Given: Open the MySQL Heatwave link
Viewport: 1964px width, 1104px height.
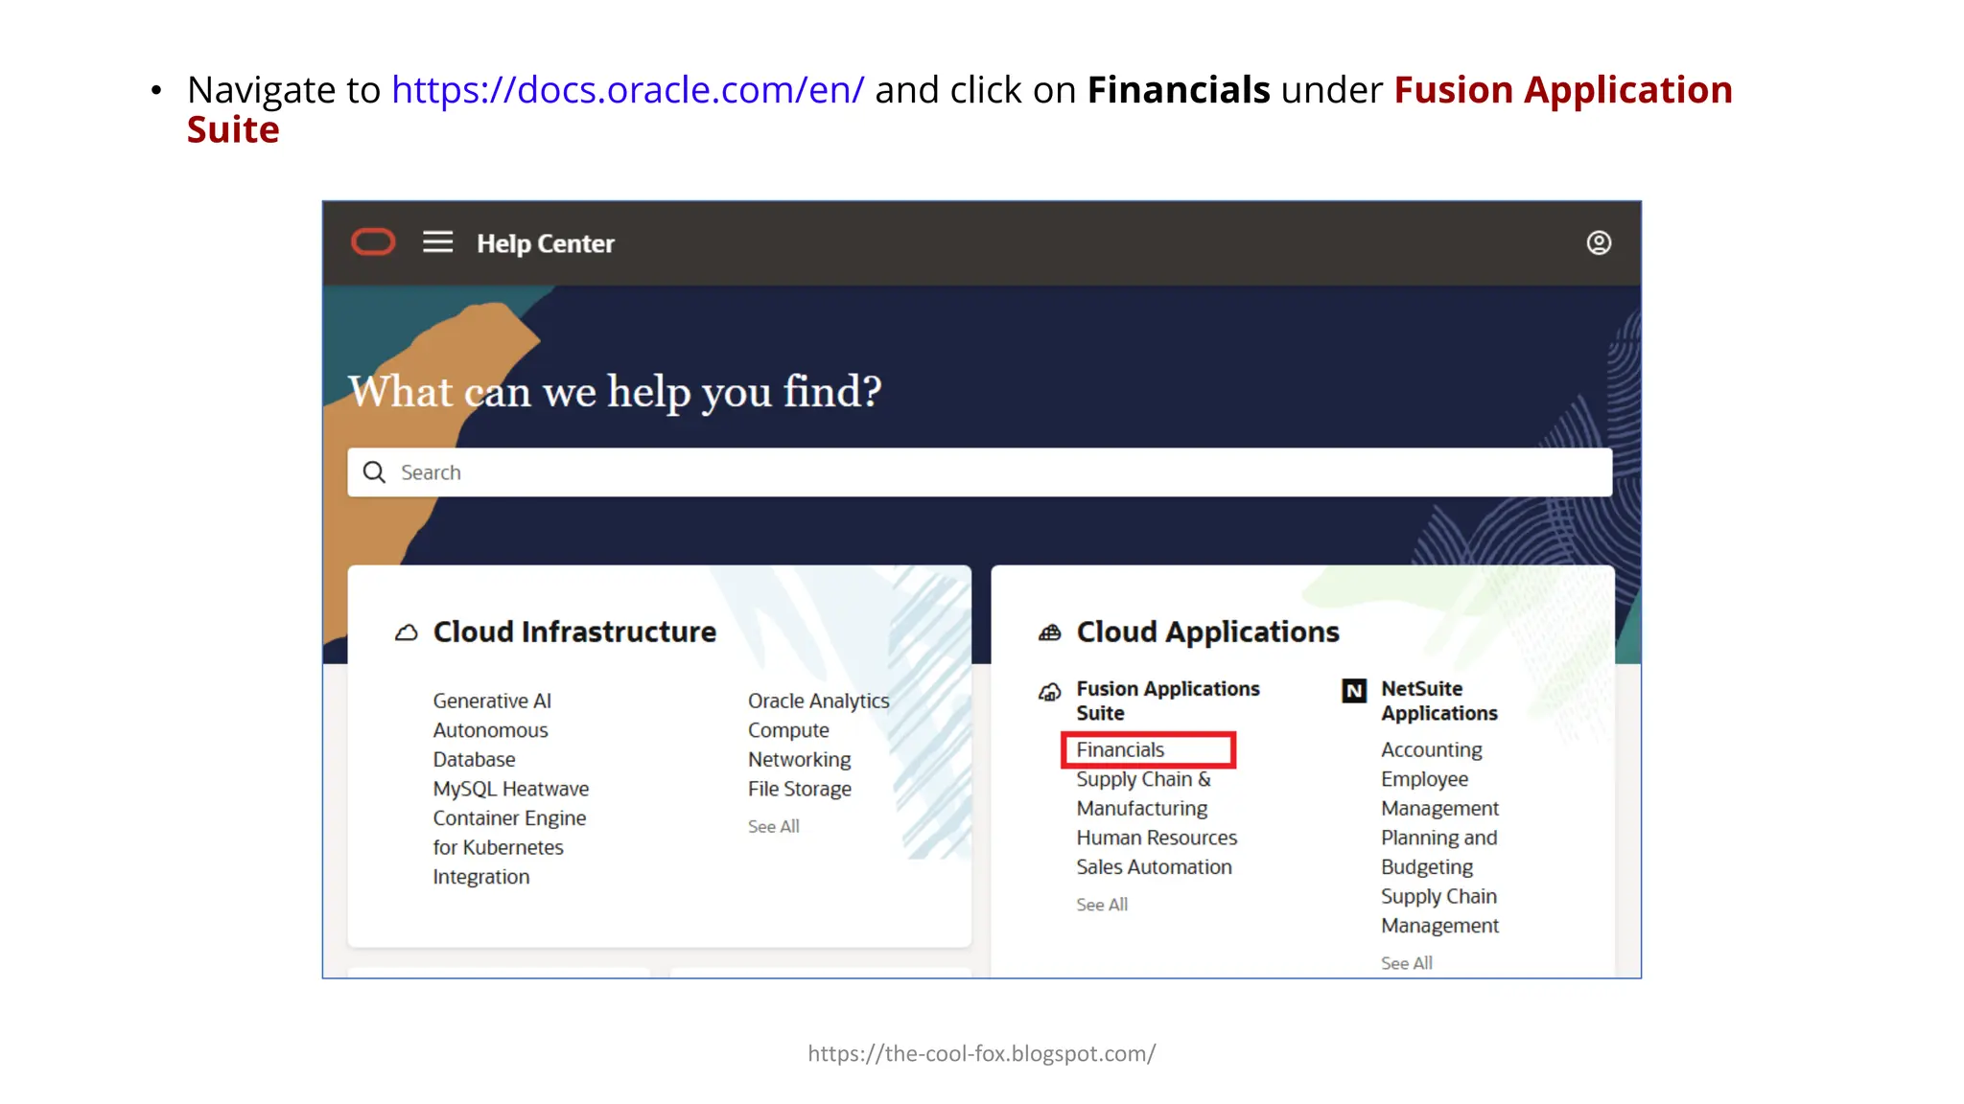Looking at the screenshot, I should [x=510, y=789].
